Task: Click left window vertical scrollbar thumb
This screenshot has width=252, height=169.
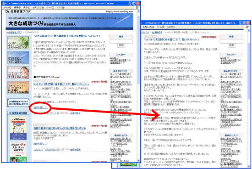Action: pyautogui.click(x=138, y=50)
